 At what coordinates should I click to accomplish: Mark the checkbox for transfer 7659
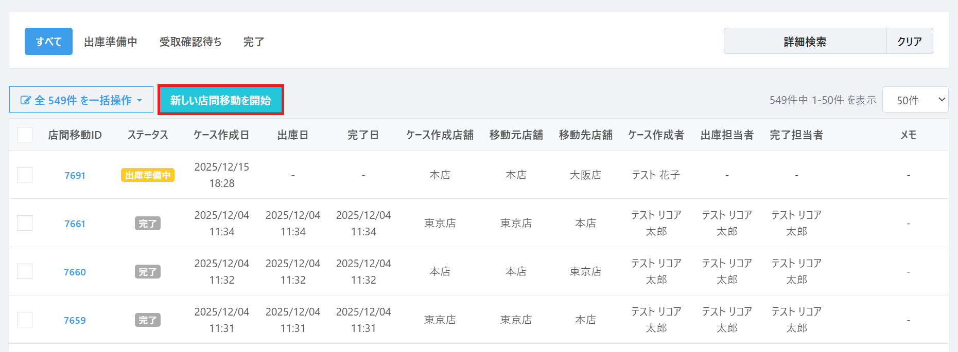[x=25, y=320]
